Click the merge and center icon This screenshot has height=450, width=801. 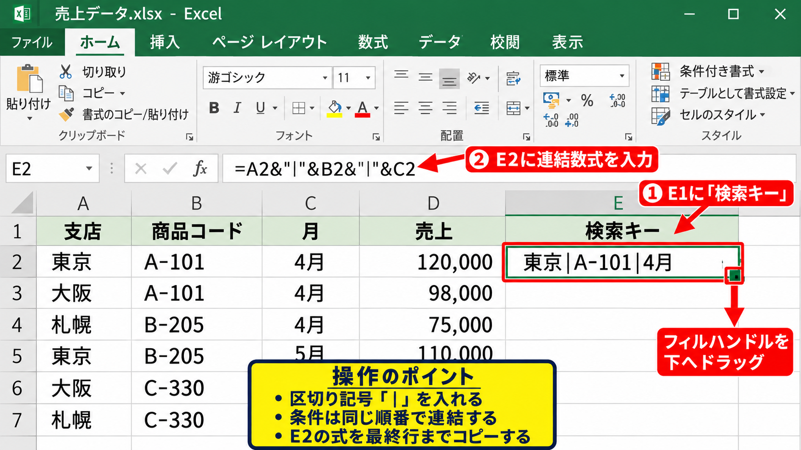(513, 108)
